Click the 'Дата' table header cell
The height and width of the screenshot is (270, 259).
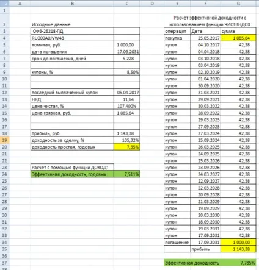[x=205, y=31]
